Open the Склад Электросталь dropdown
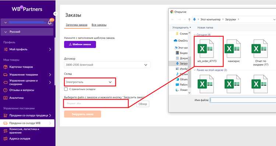The height and width of the screenshot is (146, 276). click(x=90, y=82)
